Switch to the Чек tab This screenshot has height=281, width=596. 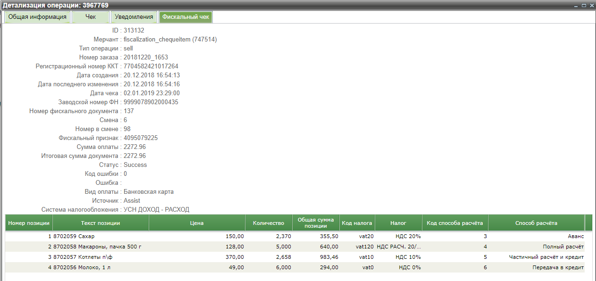pos(90,17)
